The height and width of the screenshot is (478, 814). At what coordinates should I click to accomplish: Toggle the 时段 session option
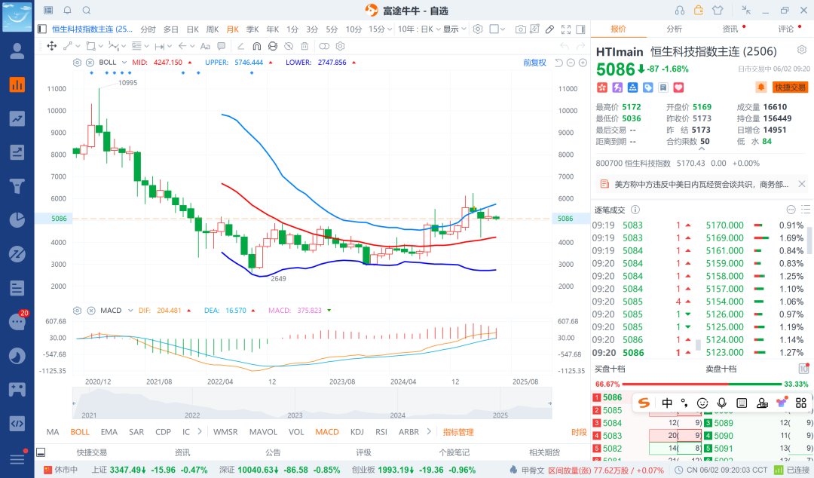[579, 432]
